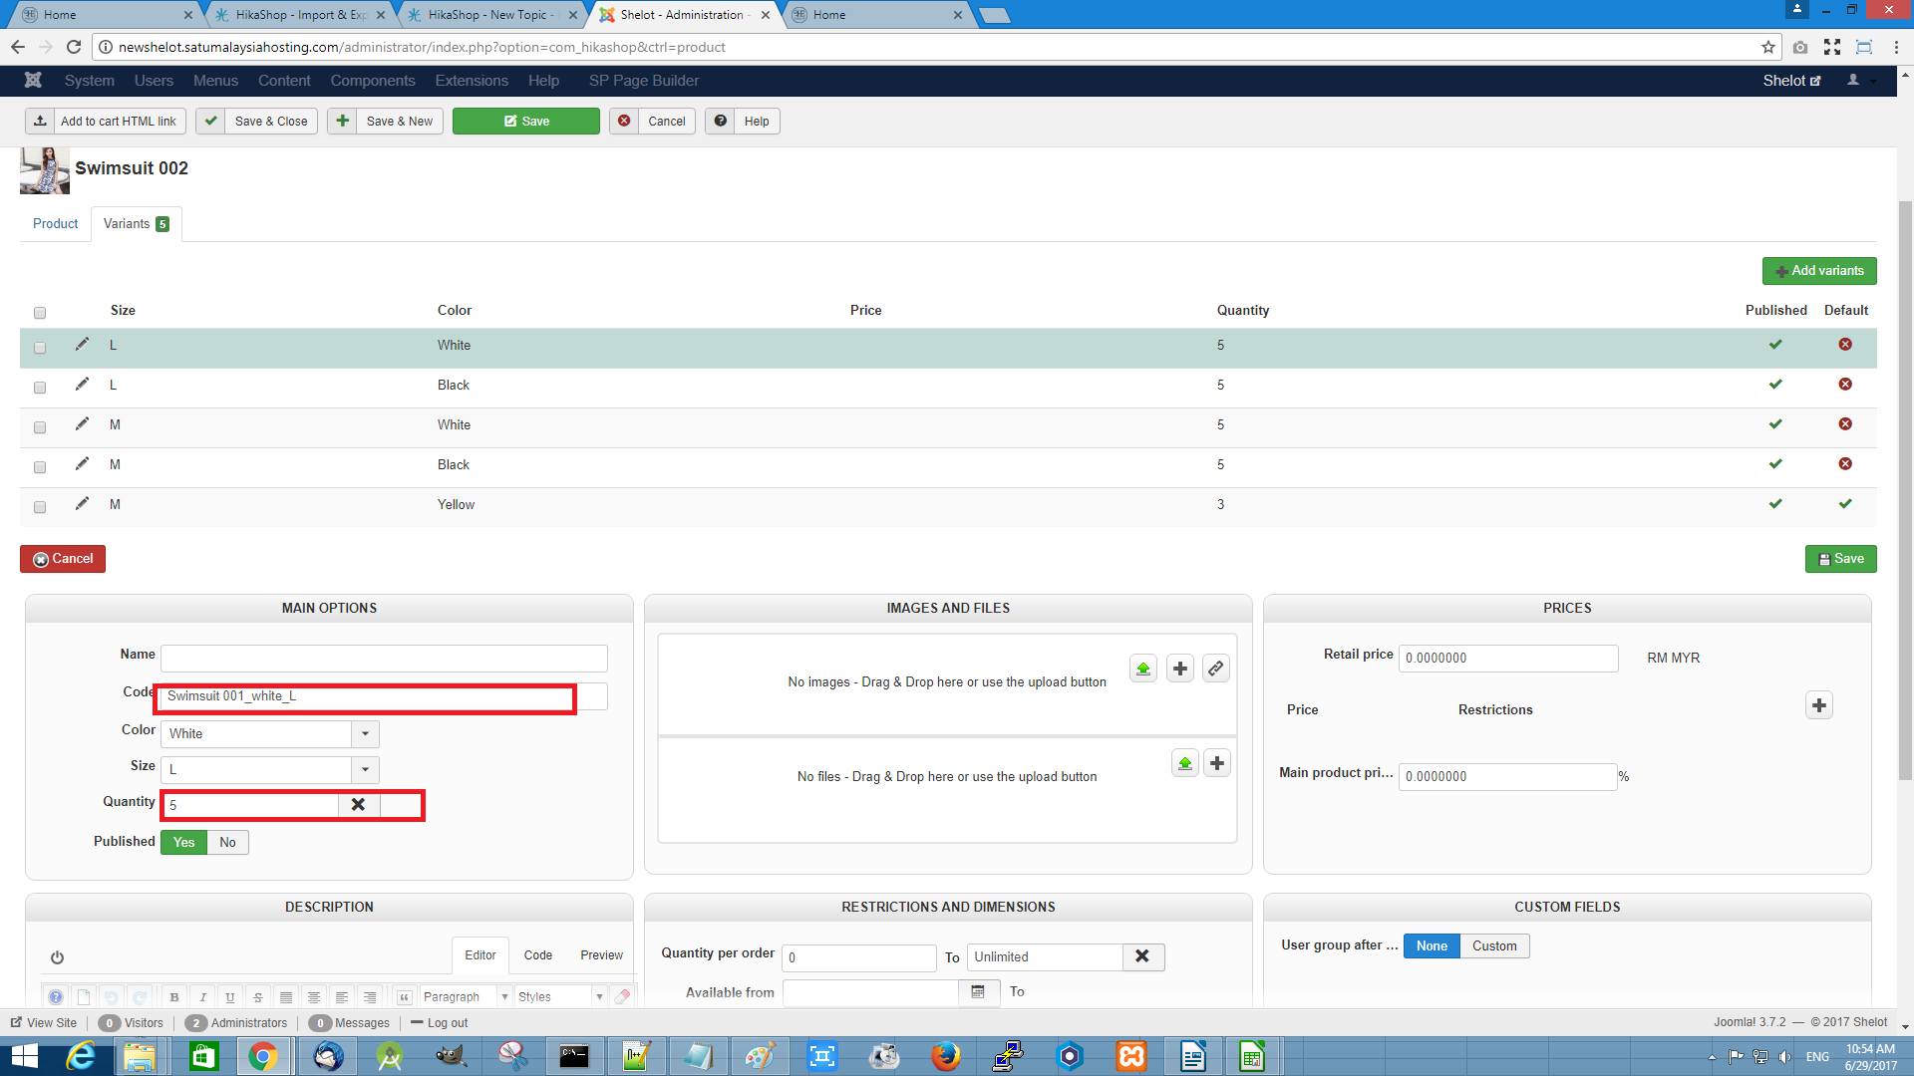1914x1076 pixels.
Task: Tick the checkbox for the M Yellow variant
Action: click(40, 507)
